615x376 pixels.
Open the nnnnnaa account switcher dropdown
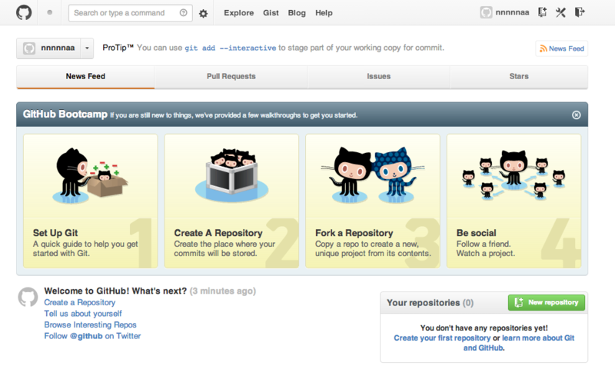(87, 48)
